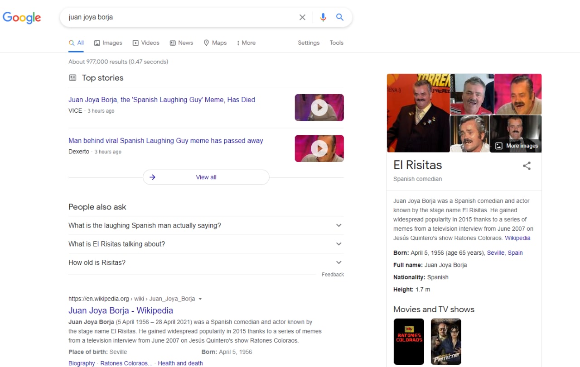Open pink-background laughing El Risitas photo
The height and width of the screenshot is (367, 580).
pyautogui.click(x=518, y=94)
